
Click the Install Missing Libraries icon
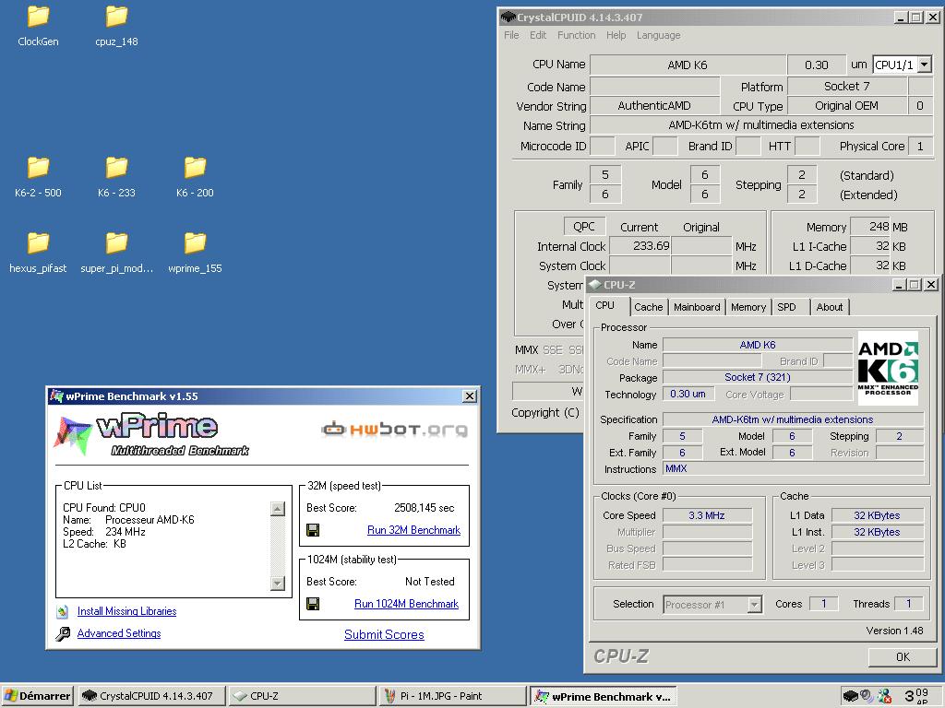click(62, 612)
